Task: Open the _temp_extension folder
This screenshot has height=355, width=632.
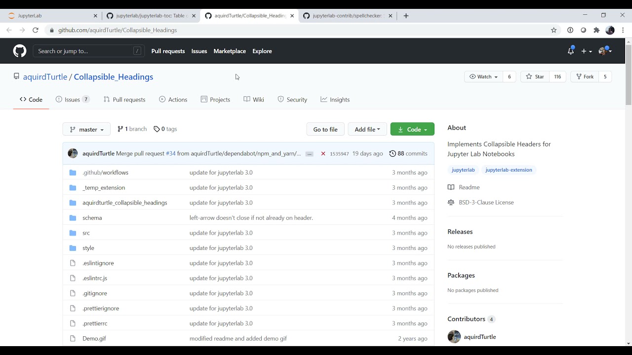Action: (104, 188)
